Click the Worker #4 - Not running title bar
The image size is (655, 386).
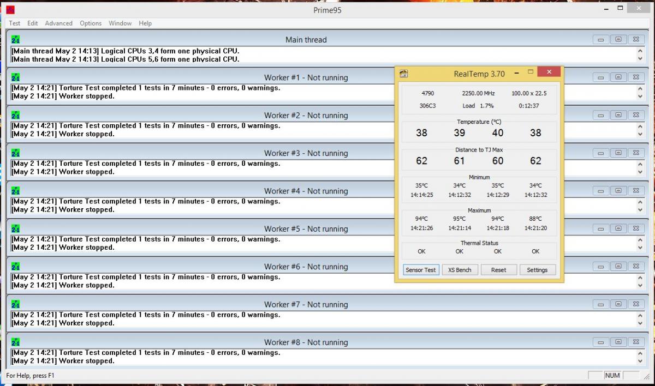pos(306,191)
